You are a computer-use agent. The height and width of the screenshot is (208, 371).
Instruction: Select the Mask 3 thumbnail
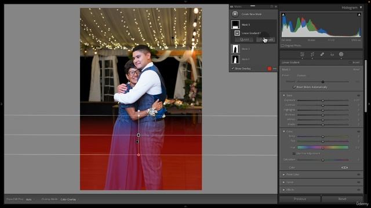click(235, 24)
